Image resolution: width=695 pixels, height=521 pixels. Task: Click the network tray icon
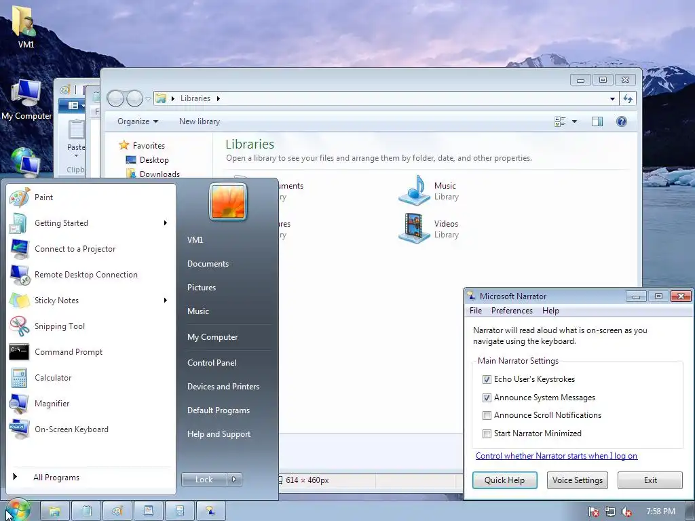(610, 512)
